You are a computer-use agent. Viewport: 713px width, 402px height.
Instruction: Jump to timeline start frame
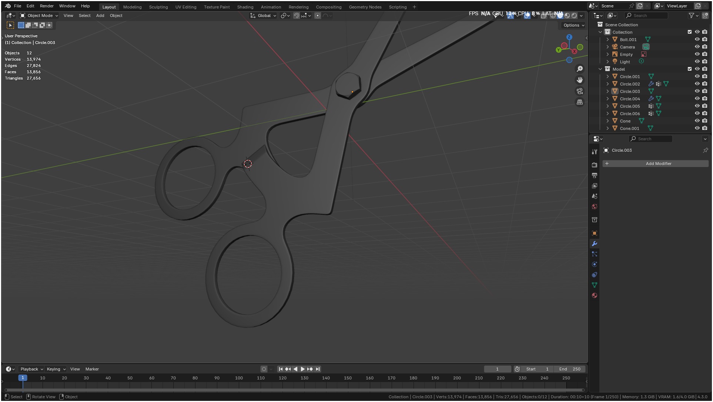[281, 369]
